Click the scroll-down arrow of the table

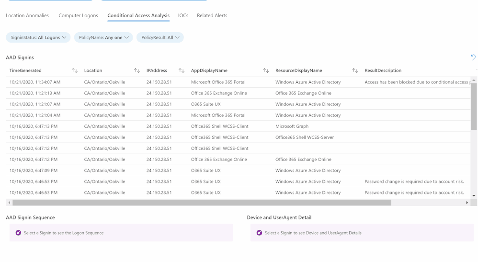(x=474, y=196)
